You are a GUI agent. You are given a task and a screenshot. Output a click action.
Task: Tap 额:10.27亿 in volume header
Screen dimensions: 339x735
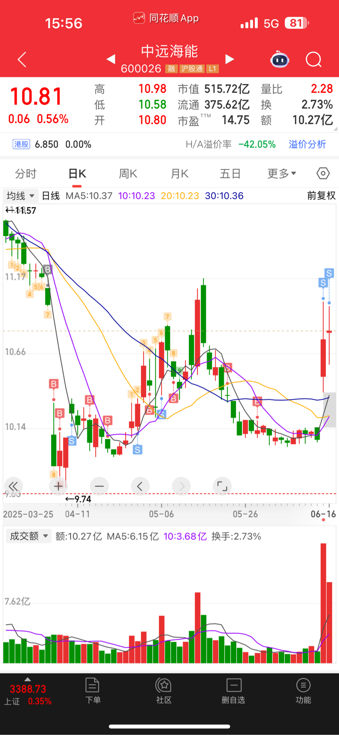pyautogui.click(x=79, y=536)
